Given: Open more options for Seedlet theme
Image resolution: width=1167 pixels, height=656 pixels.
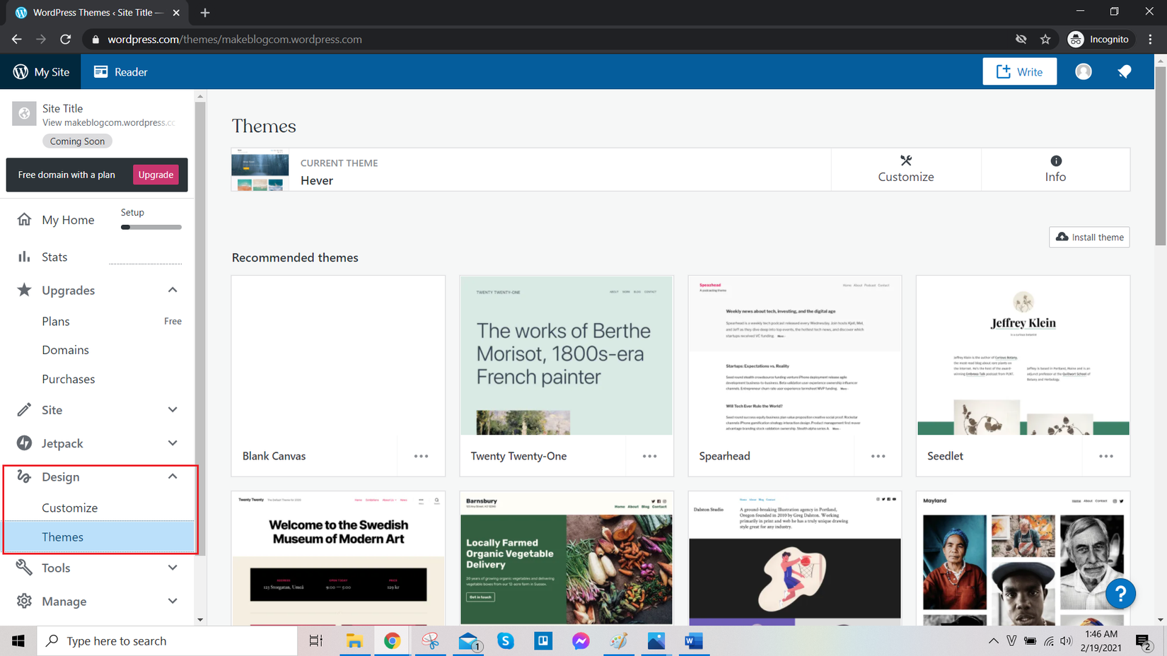Looking at the screenshot, I should pos(1106,456).
